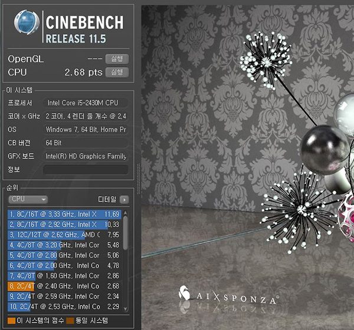The image size is (354, 330).
Task: Click the 프로세서 field Intel Core i5-2430M CPU
Action: (x=86, y=103)
